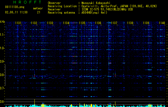The image size is (168, 107).
Task: Click the Receiving antenna label
Action: tap(61, 13)
